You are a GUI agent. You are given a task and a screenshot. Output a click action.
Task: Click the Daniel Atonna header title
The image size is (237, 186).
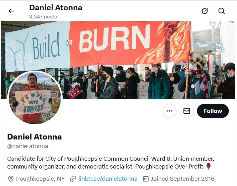click(x=56, y=8)
